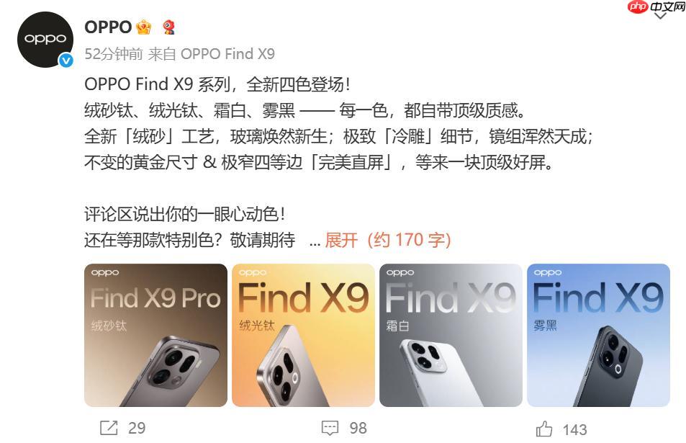Image resolution: width=686 pixels, height=443 pixels.
Task: Like the post with thumbs-up icon
Action: point(543,429)
